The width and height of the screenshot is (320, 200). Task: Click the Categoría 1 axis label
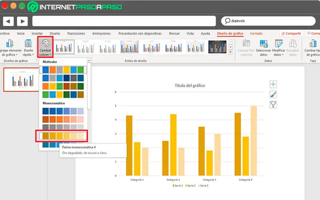click(137, 180)
